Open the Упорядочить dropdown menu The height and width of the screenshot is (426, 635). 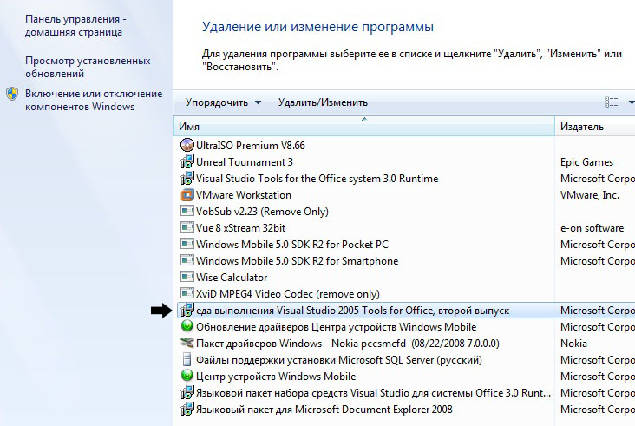223,102
